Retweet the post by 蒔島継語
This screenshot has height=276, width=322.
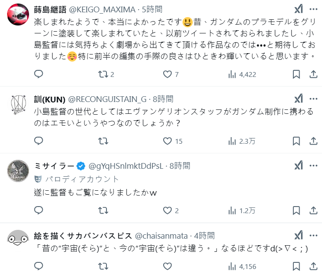[103, 74]
